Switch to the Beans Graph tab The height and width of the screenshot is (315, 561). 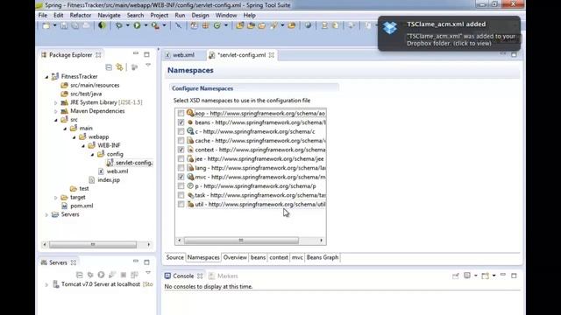tap(323, 257)
